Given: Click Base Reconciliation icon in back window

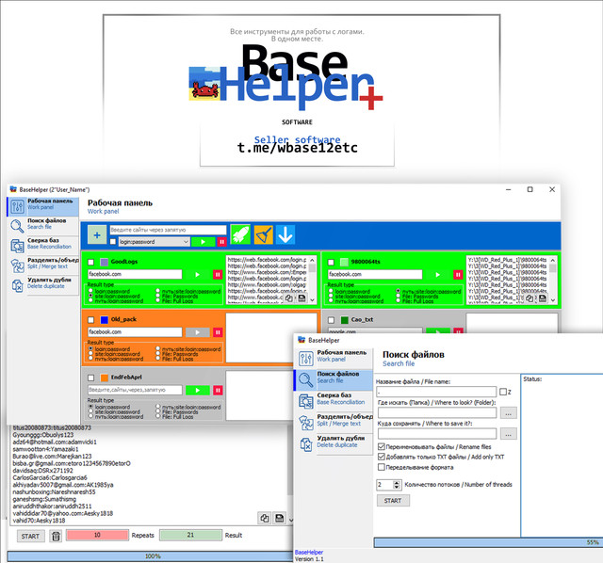Looking at the screenshot, I should 17,246.
